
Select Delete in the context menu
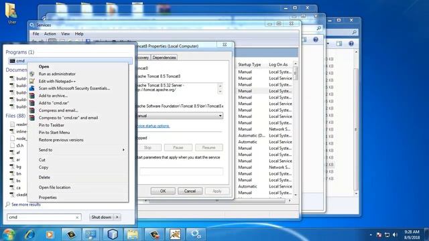tap(44, 177)
